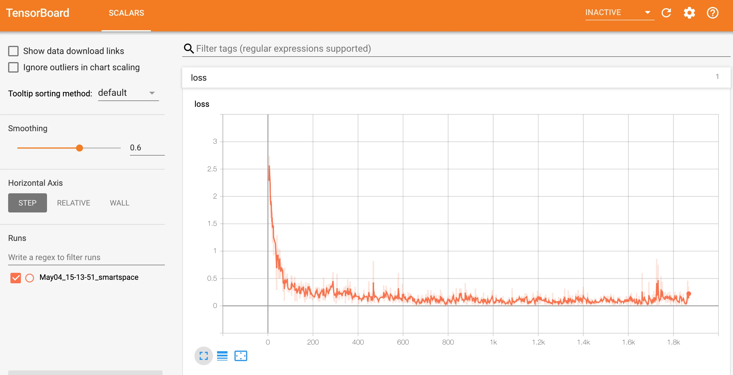Viewport: 733px width, 375px height.
Task: Open the Tooltip sorting method dropdown
Action: tap(128, 93)
